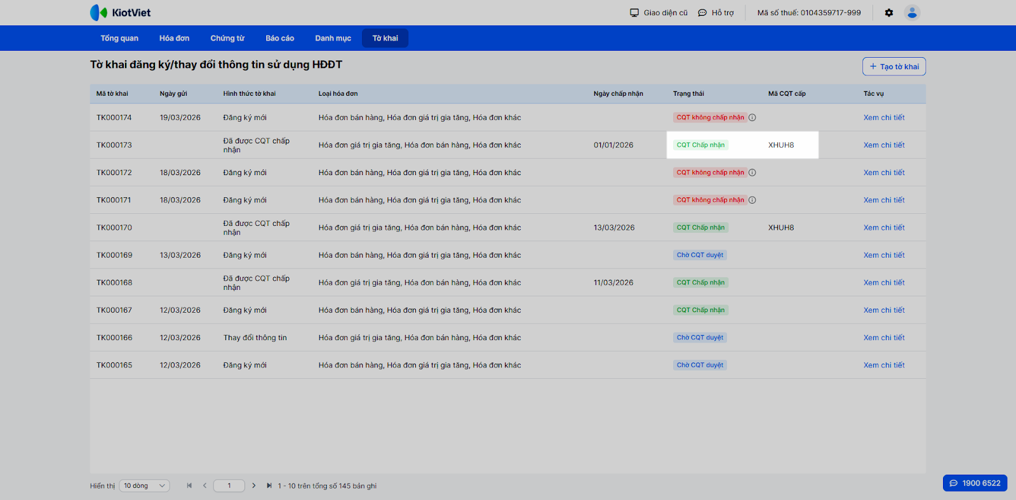Click XHUH8 code in TK000173 row
This screenshot has width=1016, height=500.
tap(781, 145)
